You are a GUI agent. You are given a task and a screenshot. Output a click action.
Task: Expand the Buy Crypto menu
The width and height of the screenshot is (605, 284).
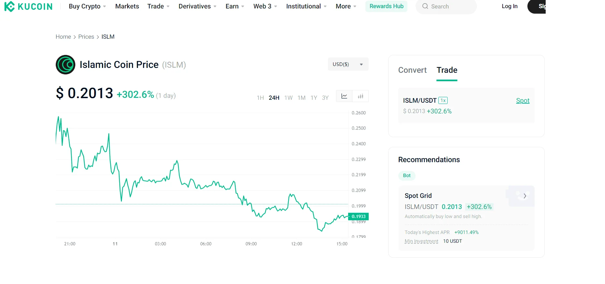(x=87, y=6)
